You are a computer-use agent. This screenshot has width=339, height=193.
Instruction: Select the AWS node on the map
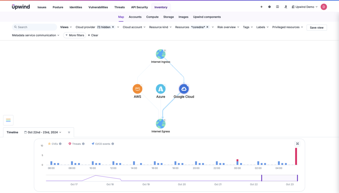point(137,88)
